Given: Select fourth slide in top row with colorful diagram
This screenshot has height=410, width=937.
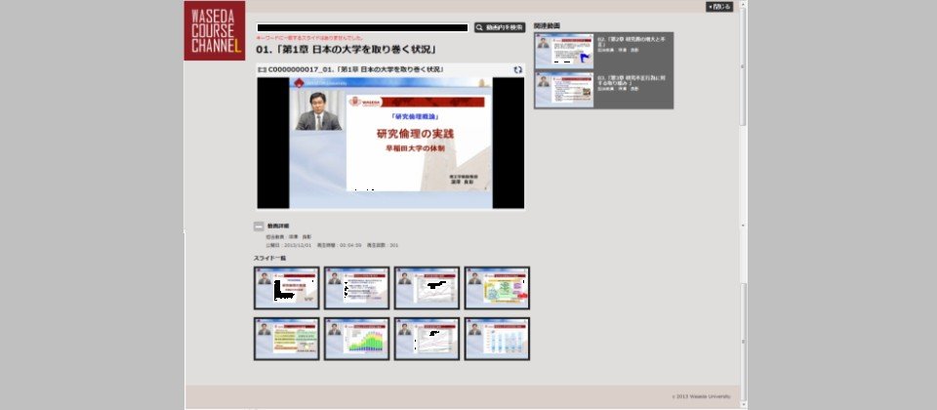Looking at the screenshot, I should (497, 288).
